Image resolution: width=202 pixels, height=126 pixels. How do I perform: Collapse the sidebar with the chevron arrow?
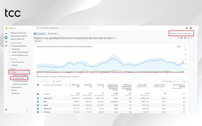(x=27, y=111)
